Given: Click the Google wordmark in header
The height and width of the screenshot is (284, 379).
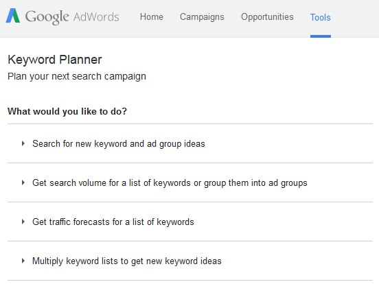Looking at the screenshot, I should coord(47,17).
